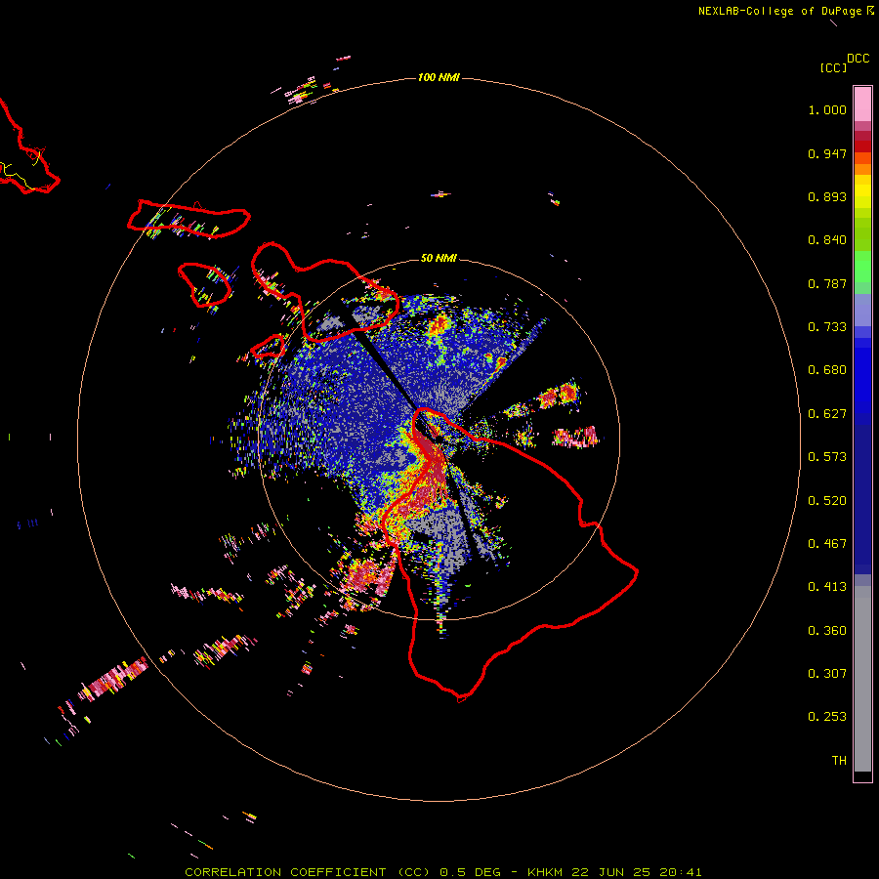Click the 0.360 scale value
The image size is (879, 879).
(827, 631)
